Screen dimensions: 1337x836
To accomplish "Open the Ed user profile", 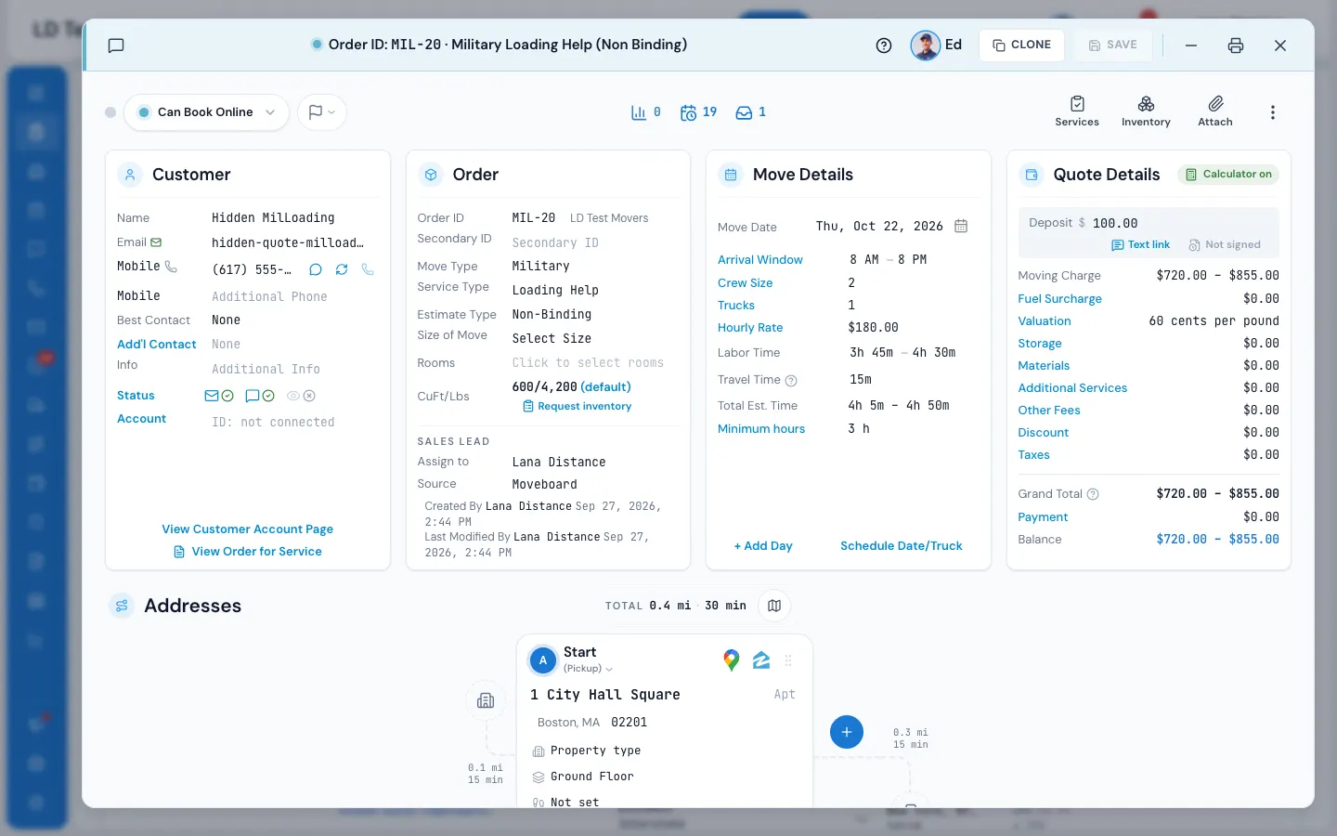I will 936,45.
